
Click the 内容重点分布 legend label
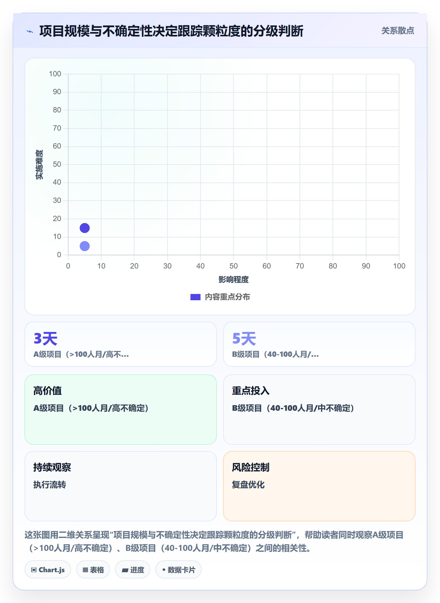(x=227, y=297)
